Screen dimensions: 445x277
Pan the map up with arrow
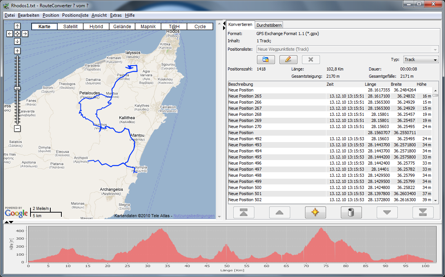point(18,26)
